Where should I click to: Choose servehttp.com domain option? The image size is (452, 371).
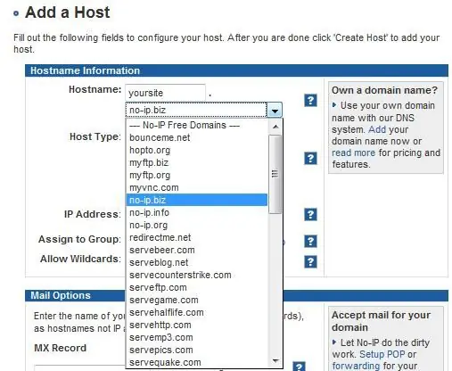tap(197, 325)
